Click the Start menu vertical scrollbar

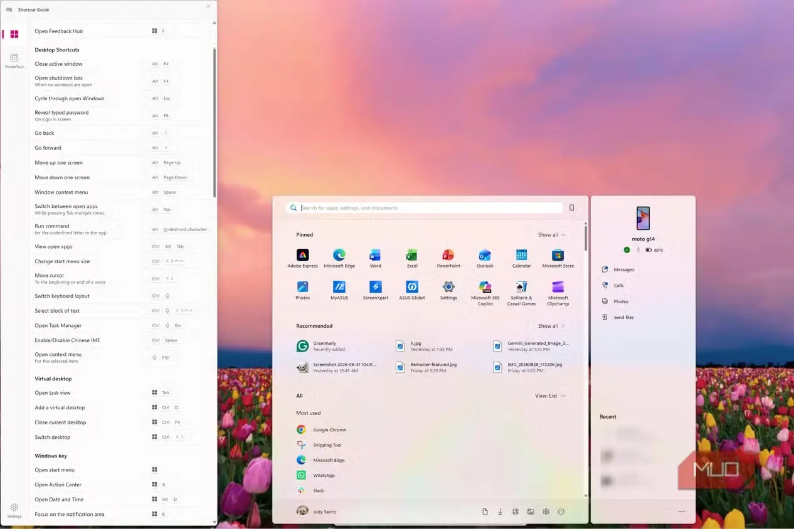(586, 238)
